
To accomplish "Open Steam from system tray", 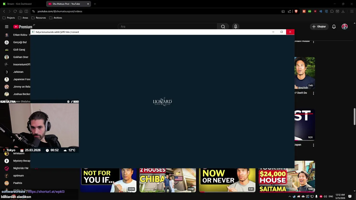I will point(294,197).
